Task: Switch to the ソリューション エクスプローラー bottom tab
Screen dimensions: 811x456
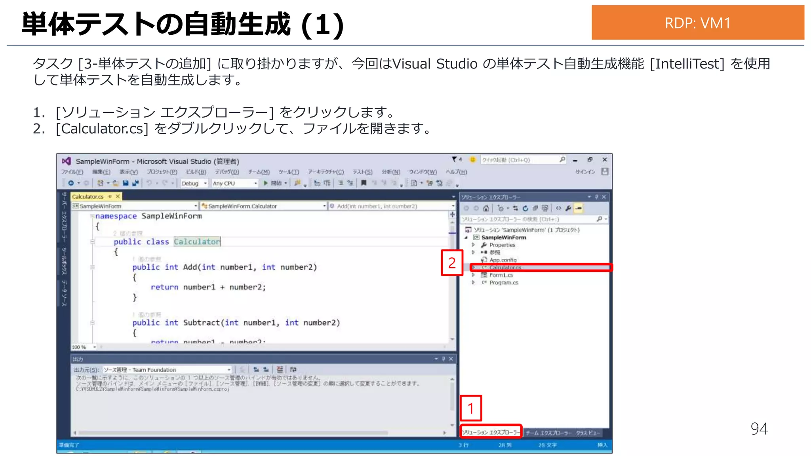Action: pos(491,432)
